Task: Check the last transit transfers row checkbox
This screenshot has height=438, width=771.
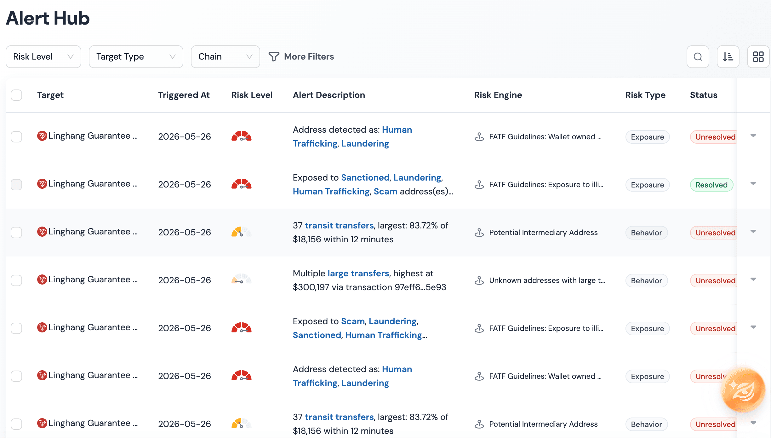Action: (16, 424)
